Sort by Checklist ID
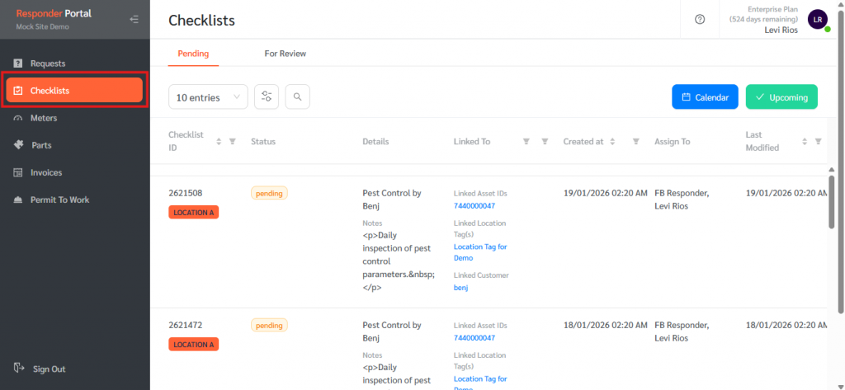This screenshot has height=390, width=845. (219, 142)
